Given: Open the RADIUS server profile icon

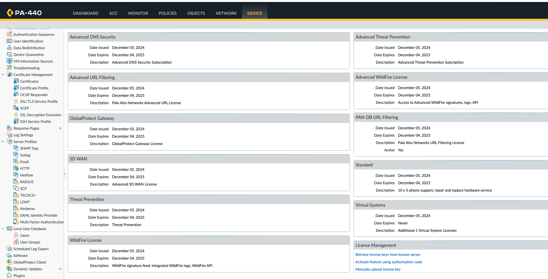Looking at the screenshot, I should (16, 182).
